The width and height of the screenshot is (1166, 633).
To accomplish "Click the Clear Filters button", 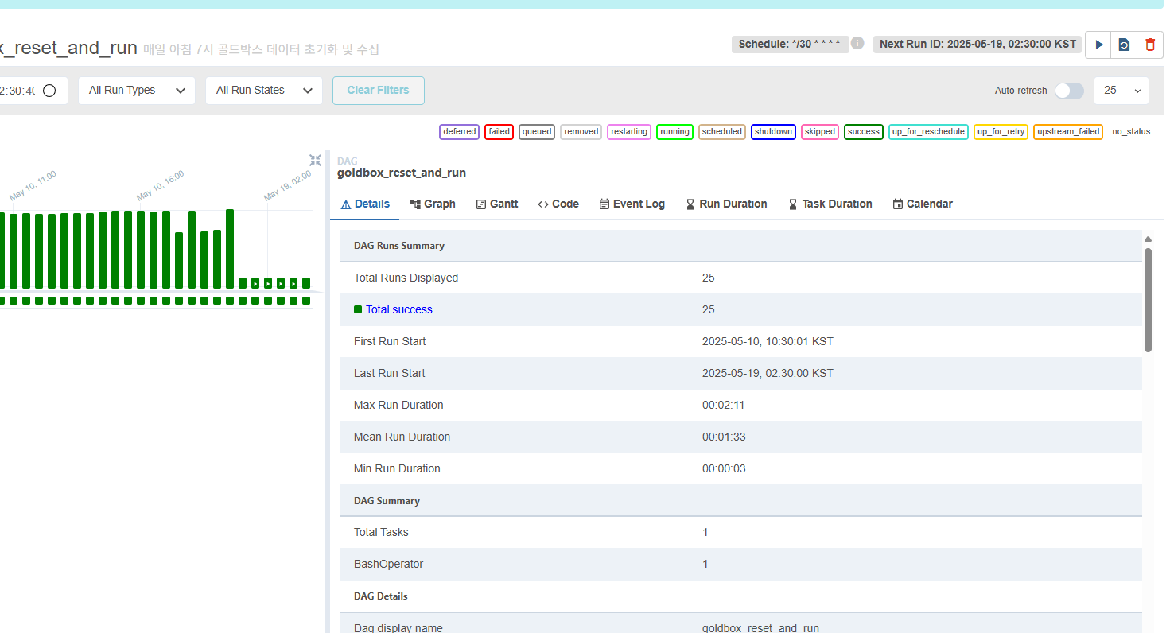I will point(378,91).
